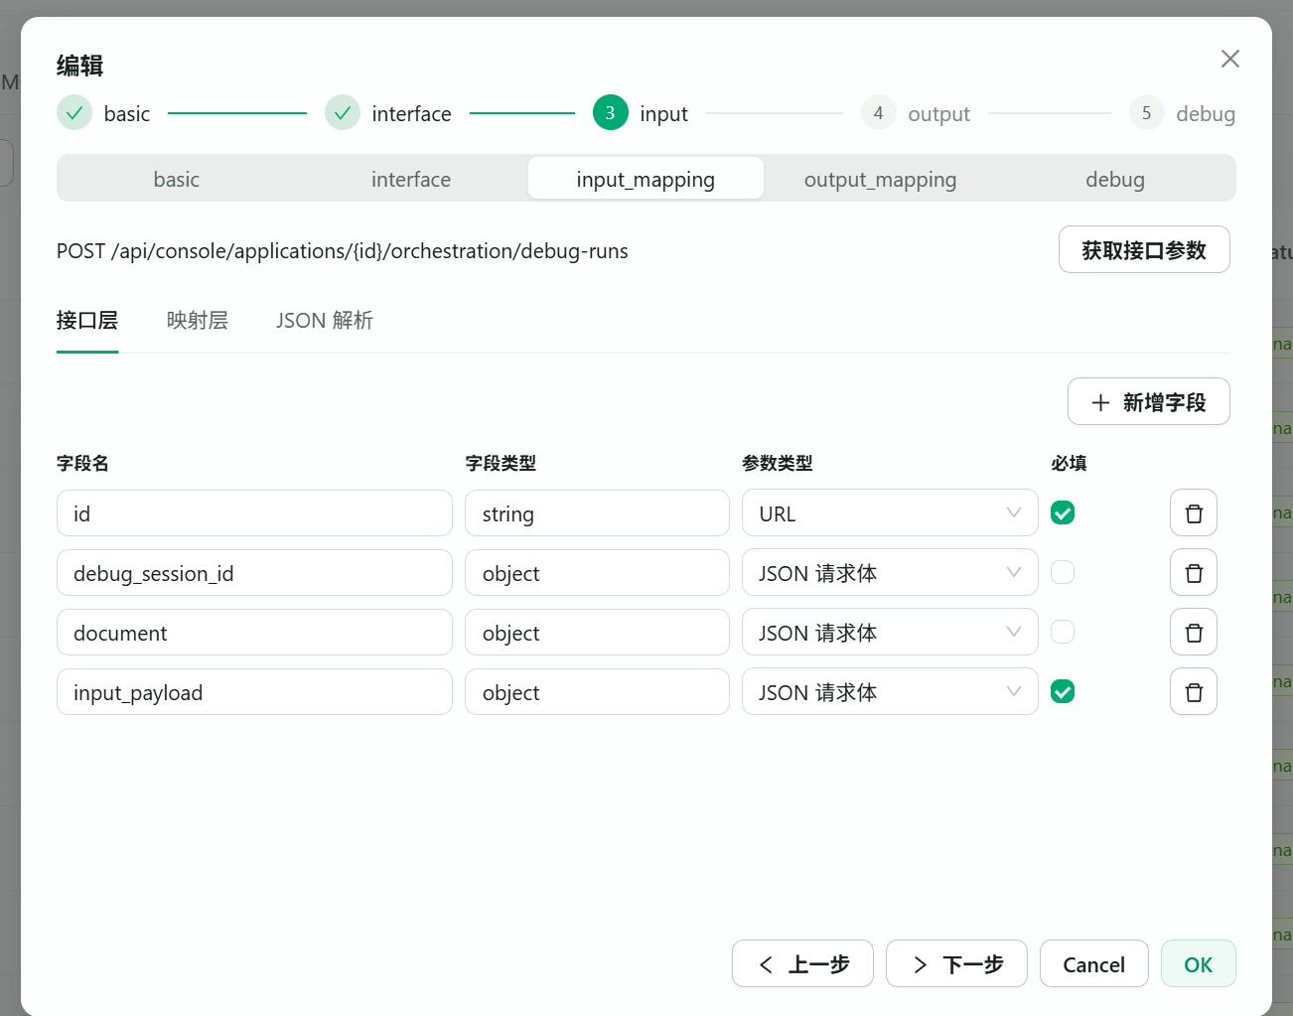Proceed with 下一步 button
Screen dimensions: 1293x1016
956,963
